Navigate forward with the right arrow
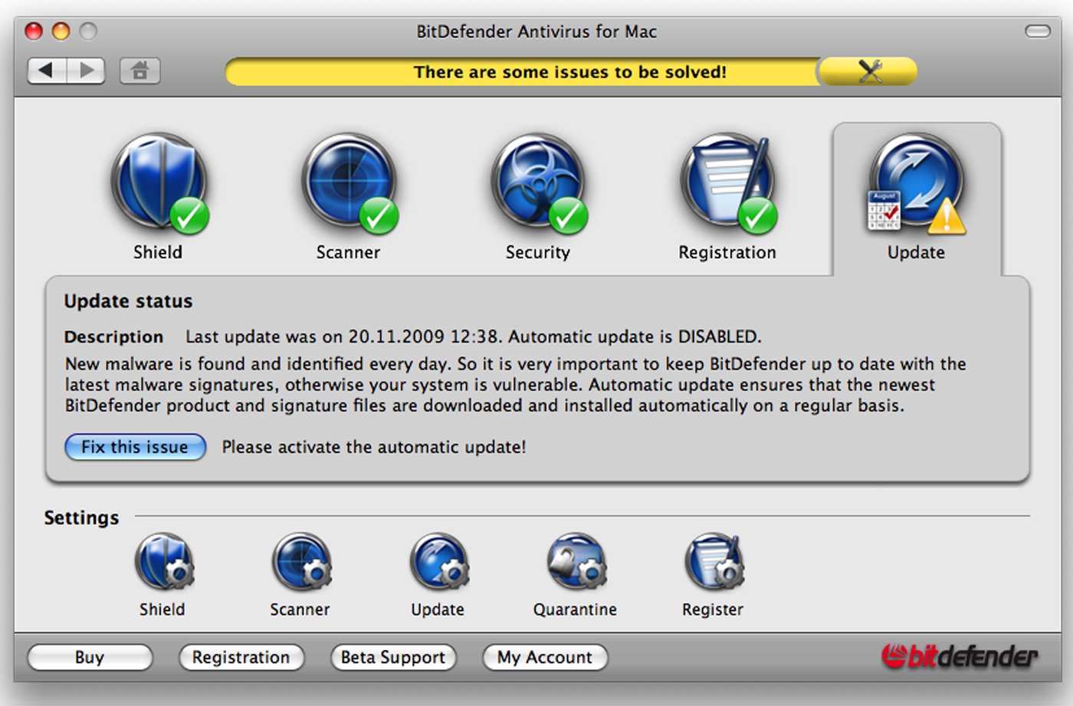Screen dimensions: 1073x706 pyautogui.click(x=87, y=71)
